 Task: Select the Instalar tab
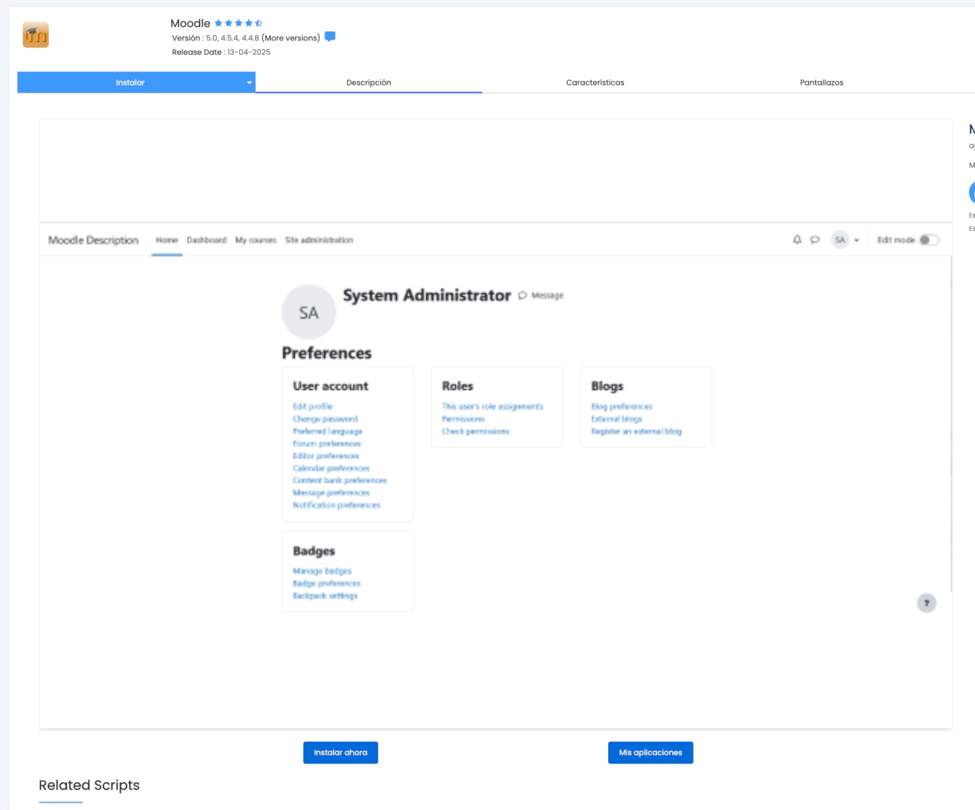(x=130, y=82)
